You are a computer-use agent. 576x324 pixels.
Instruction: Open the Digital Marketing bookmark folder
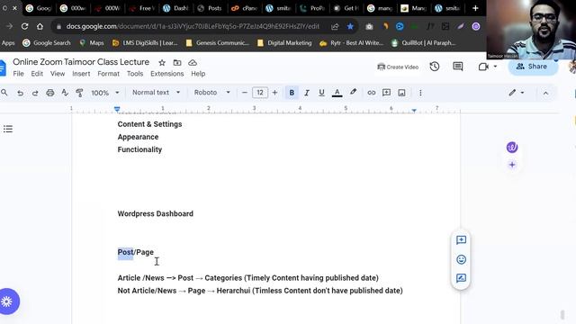(x=284, y=43)
